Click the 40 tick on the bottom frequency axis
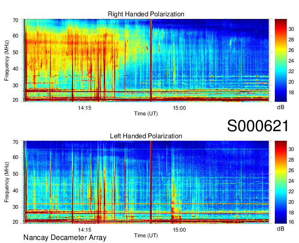The height and width of the screenshot is (243, 299). point(15,191)
